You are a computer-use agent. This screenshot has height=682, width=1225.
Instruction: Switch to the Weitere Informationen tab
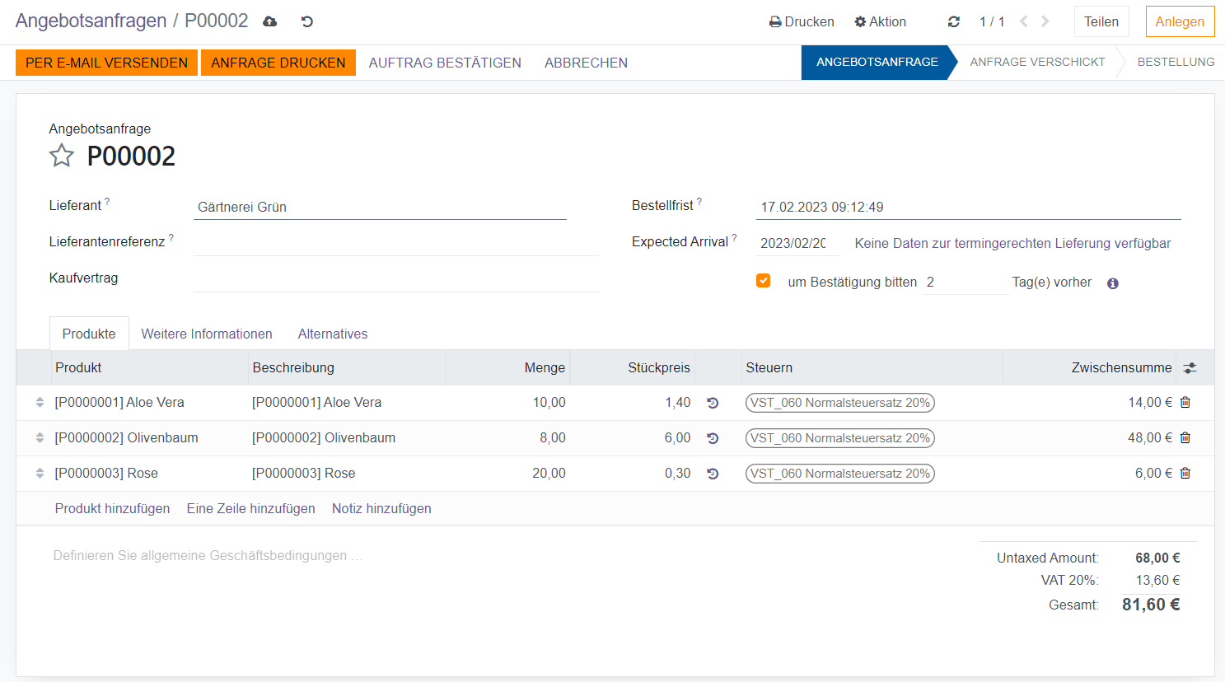[x=207, y=334]
